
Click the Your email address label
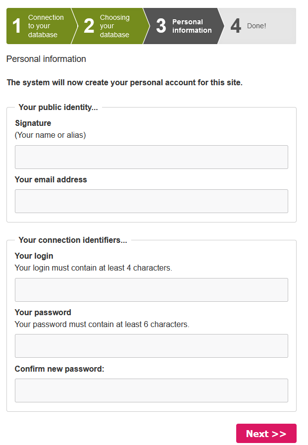point(51,179)
